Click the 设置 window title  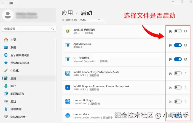[x=11, y=3]
